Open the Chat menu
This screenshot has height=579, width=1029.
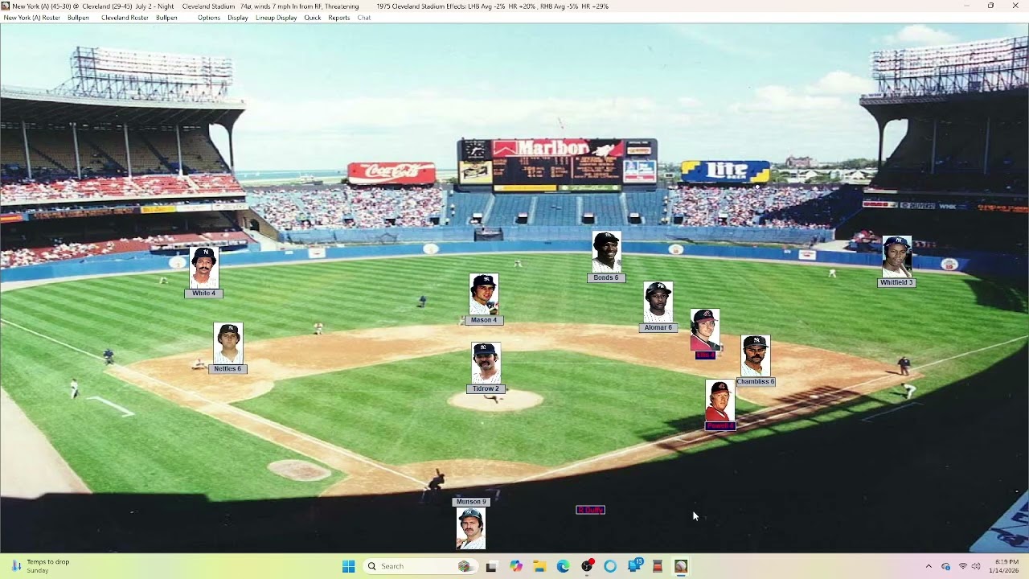pos(364,18)
